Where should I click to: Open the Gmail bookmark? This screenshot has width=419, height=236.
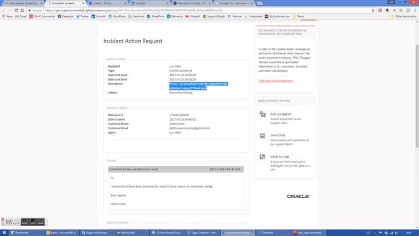(21, 16)
